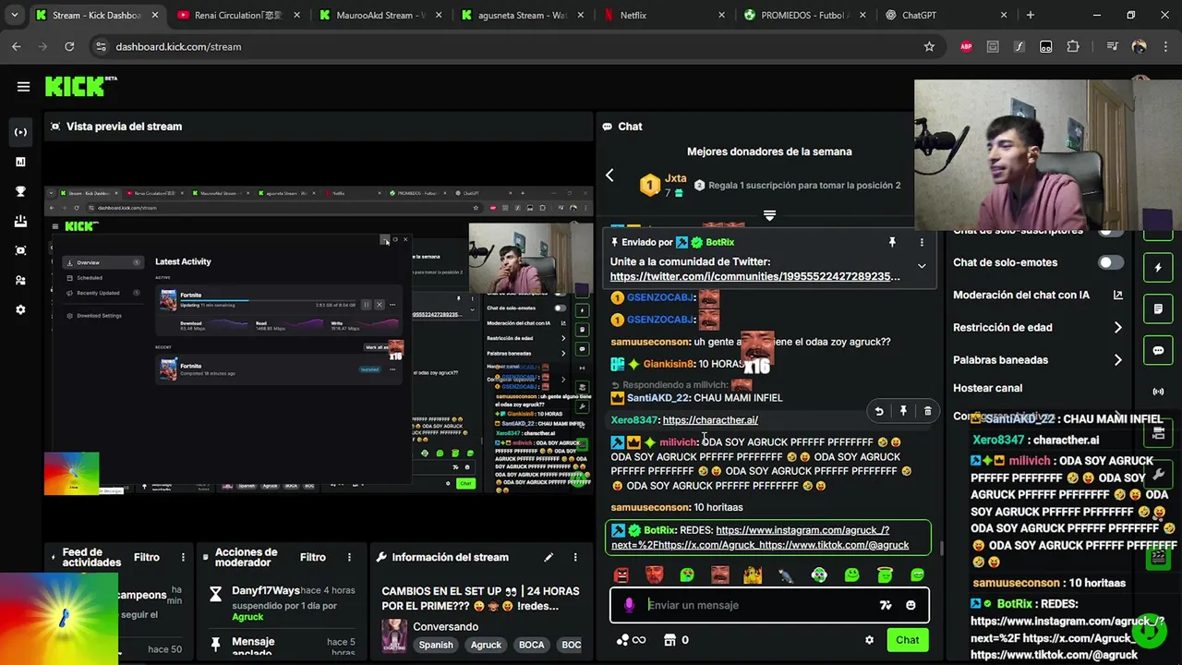Image resolution: width=1182 pixels, height=665 pixels.
Task: Open the chat settings gear next to the Chat button
Action: click(869, 640)
